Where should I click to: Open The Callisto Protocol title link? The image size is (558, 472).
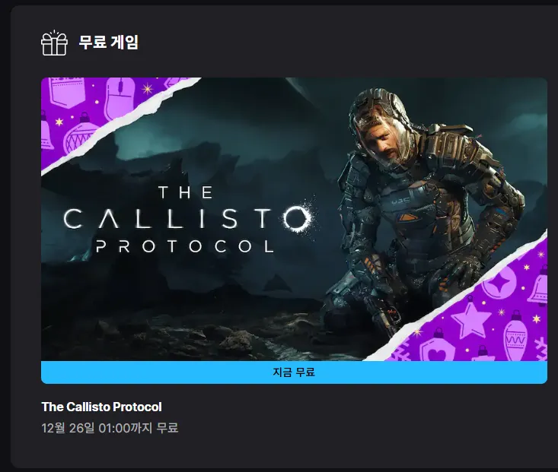pyautogui.click(x=101, y=407)
